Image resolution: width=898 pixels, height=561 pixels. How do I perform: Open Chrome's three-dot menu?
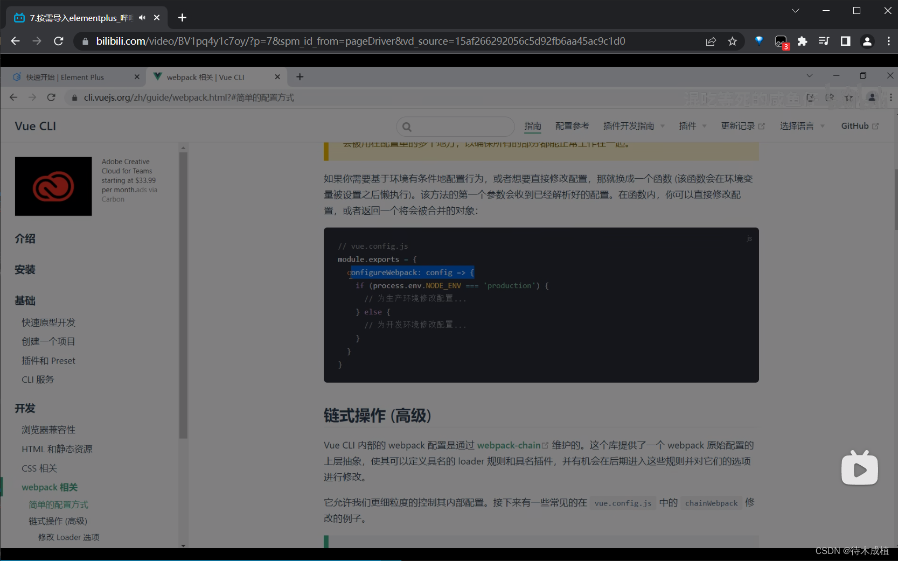coord(888,41)
